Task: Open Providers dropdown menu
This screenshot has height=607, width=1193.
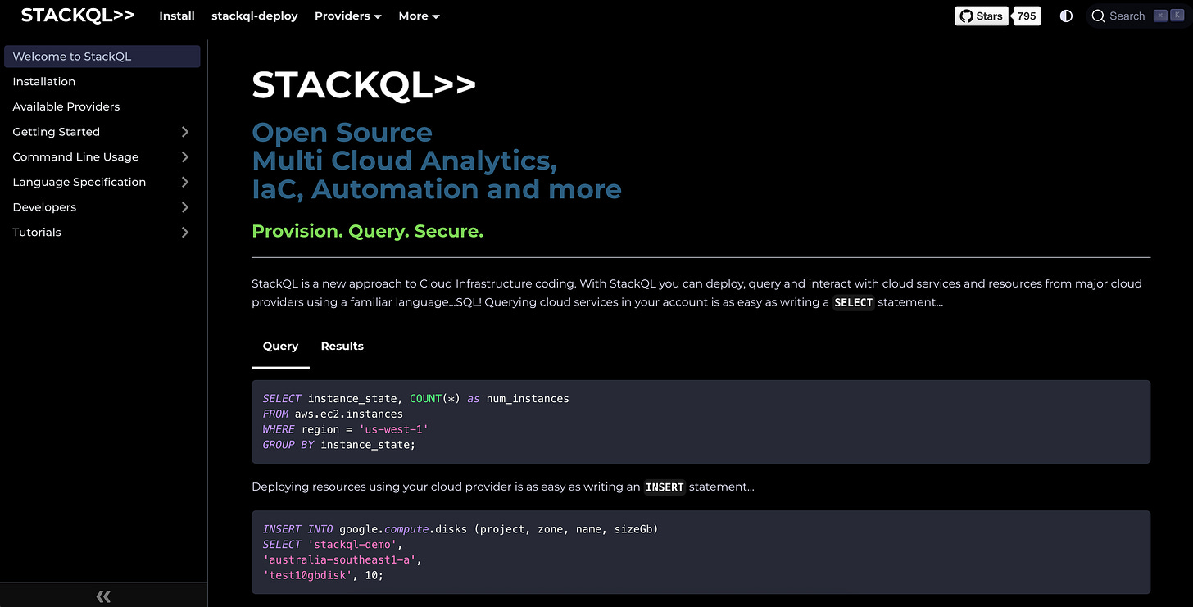Action: (x=348, y=16)
